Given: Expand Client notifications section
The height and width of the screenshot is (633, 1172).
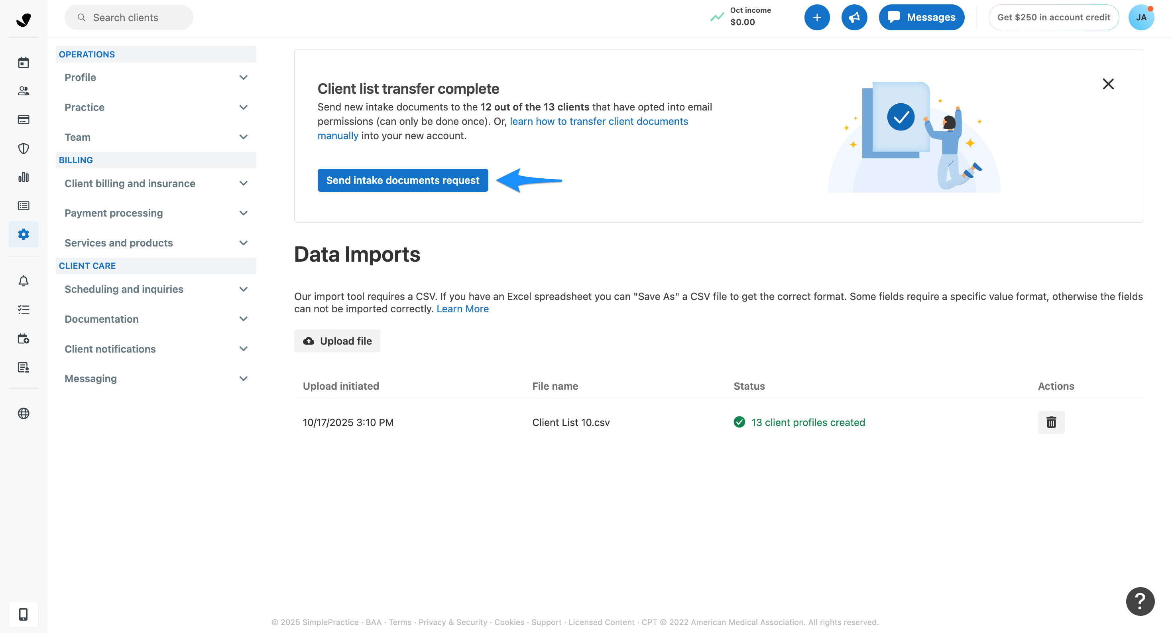Looking at the screenshot, I should tap(155, 349).
